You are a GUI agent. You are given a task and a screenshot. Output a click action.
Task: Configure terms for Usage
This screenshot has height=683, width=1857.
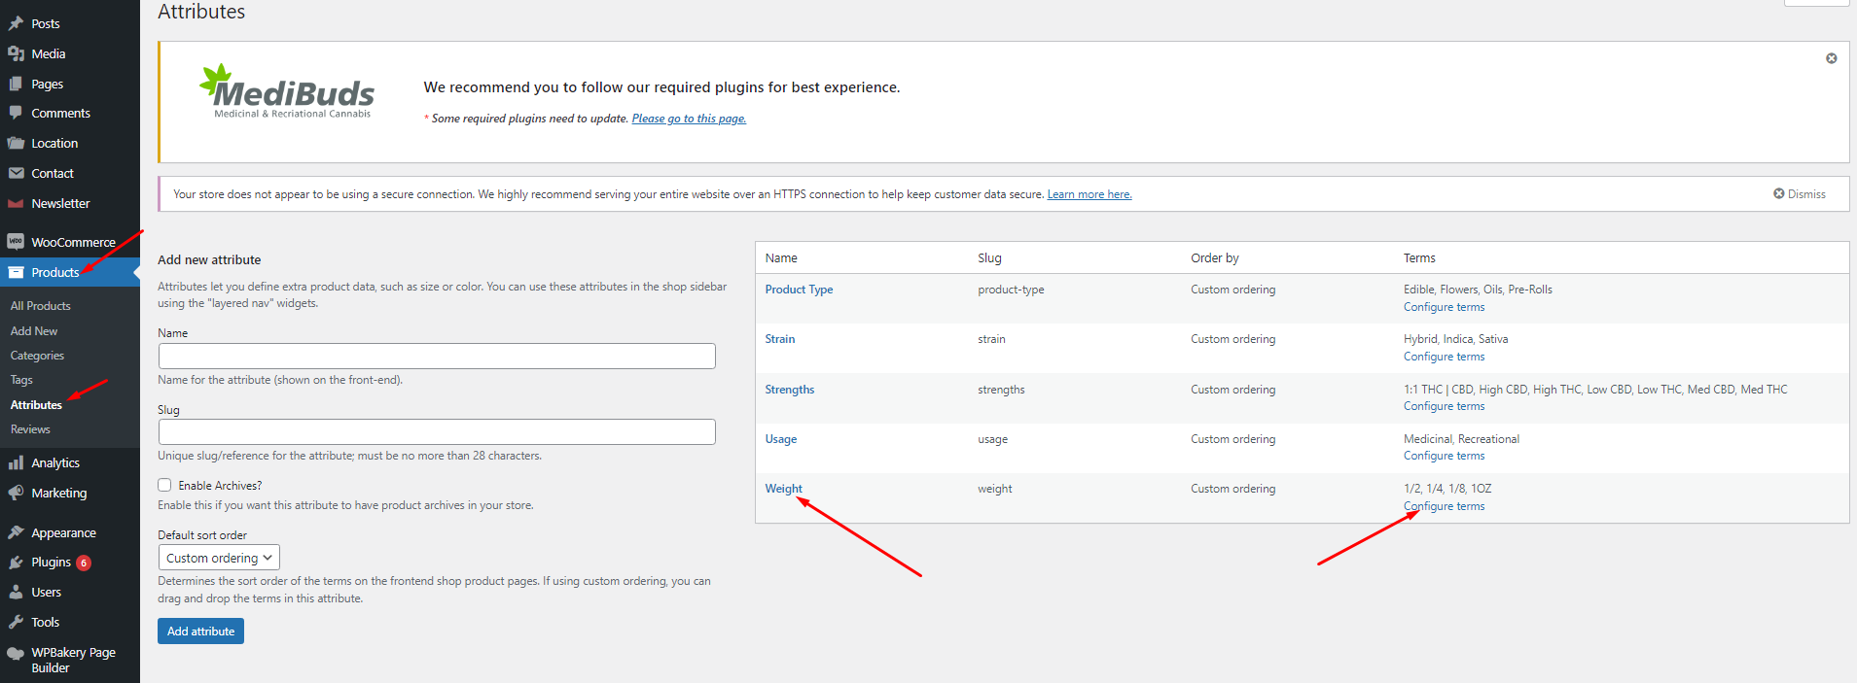pyautogui.click(x=1444, y=456)
